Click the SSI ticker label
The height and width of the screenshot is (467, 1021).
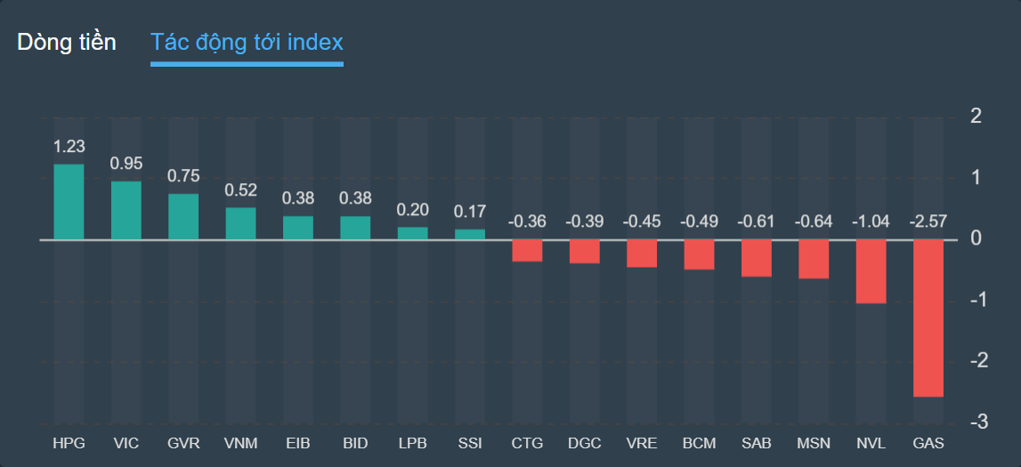[x=470, y=443]
